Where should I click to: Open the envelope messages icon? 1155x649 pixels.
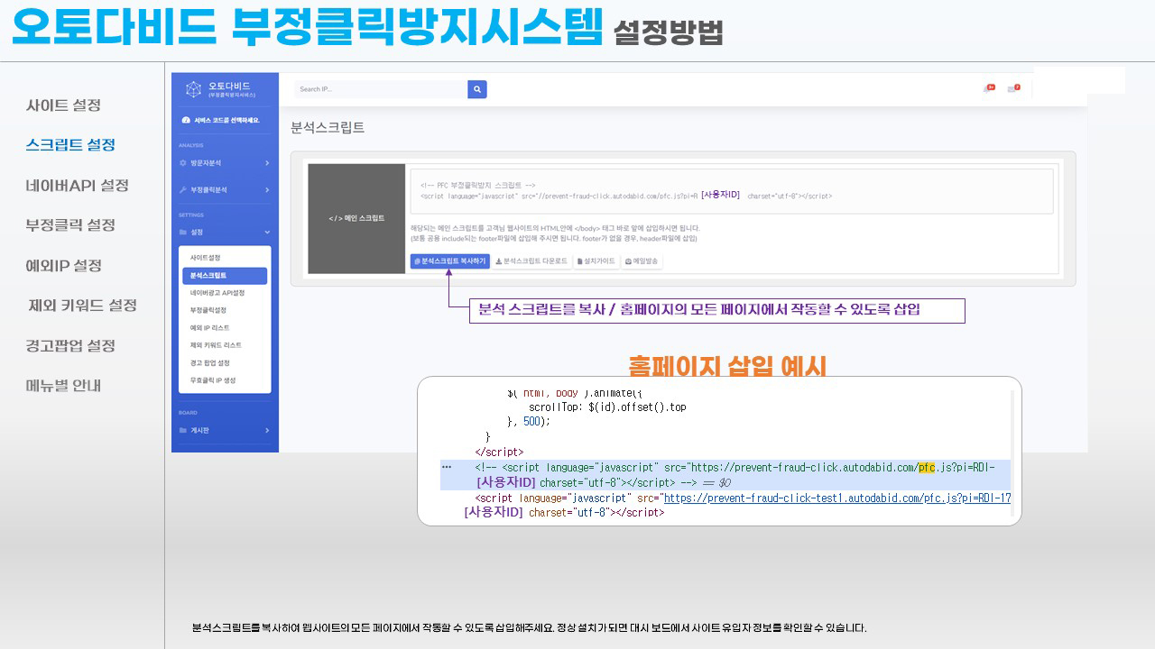tap(1013, 88)
